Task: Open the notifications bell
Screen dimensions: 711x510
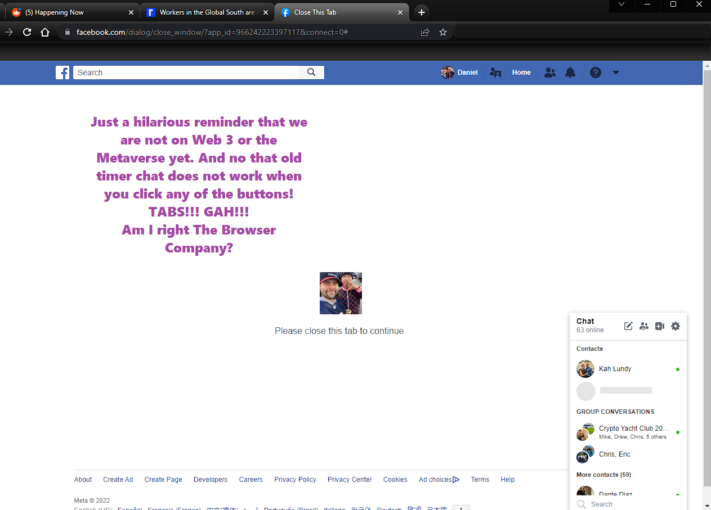Action: point(570,73)
